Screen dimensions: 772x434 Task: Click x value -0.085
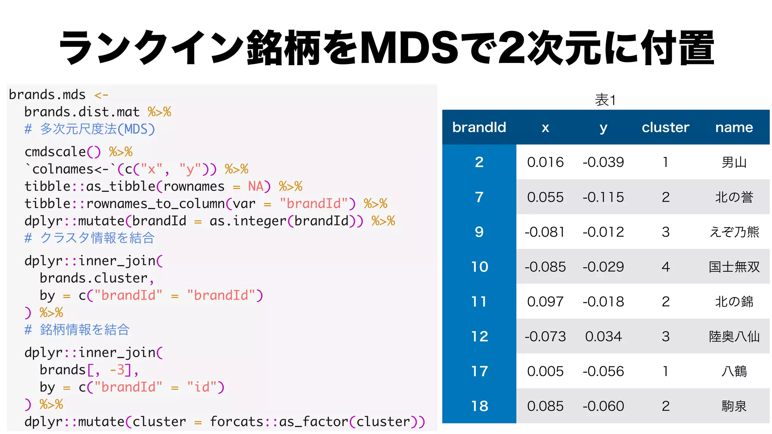point(545,267)
